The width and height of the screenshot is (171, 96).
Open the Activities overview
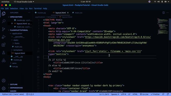click(5, 2)
